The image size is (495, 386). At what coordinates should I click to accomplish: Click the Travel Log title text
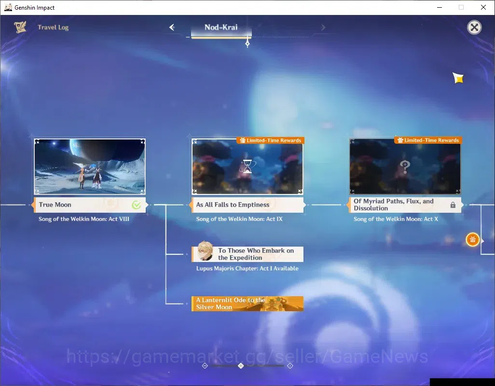click(53, 28)
